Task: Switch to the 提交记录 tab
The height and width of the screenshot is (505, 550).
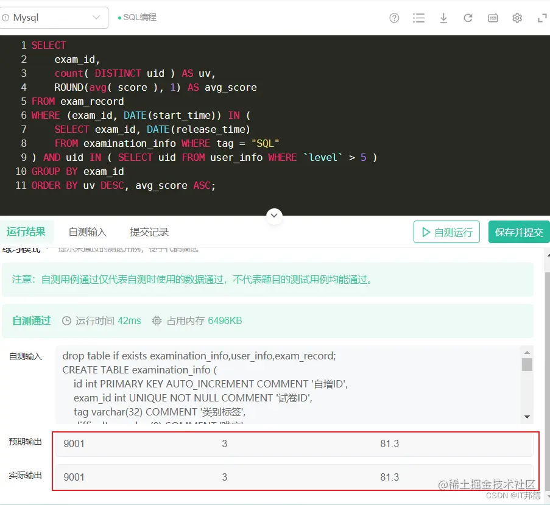Action: (x=149, y=232)
